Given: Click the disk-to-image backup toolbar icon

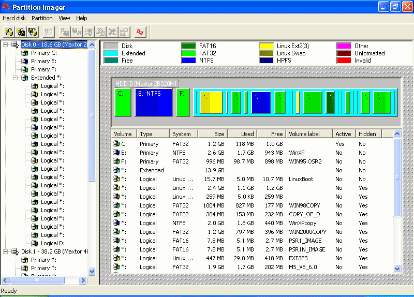Looking at the screenshot, I should (21, 32).
